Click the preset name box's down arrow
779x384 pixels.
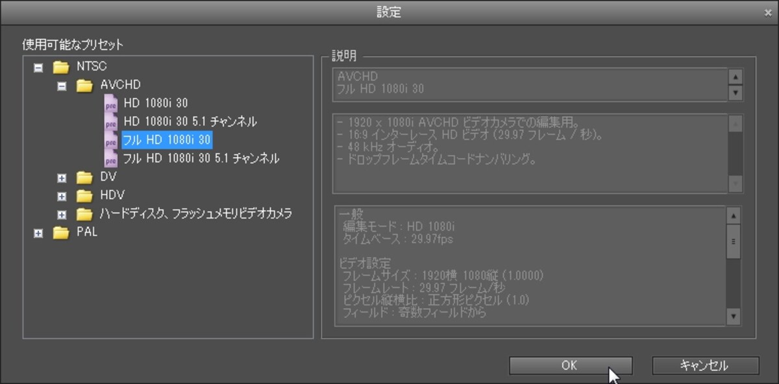734,93
